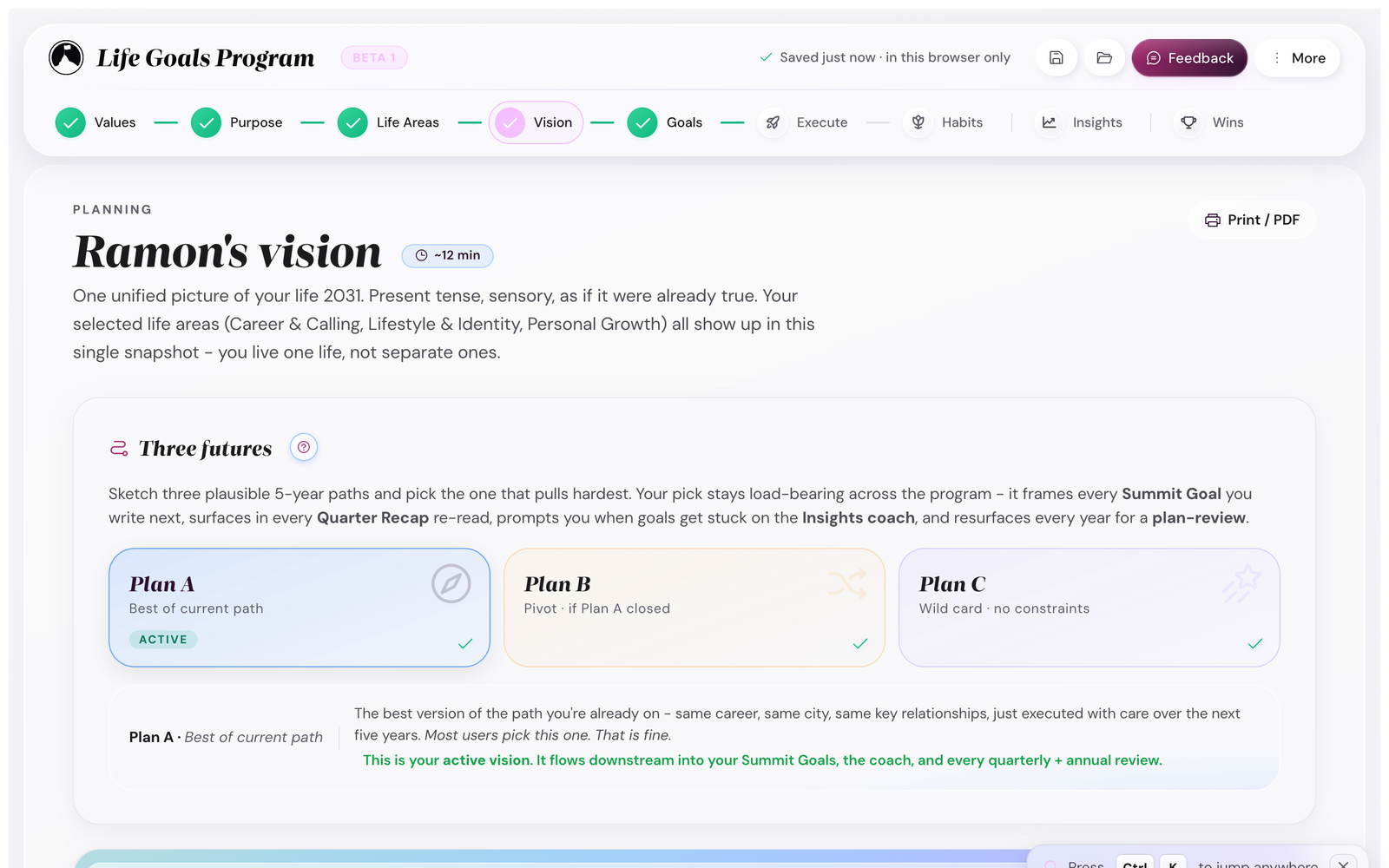Click the chart icon beside Insights
Viewport: 1389px width, 868px height.
1049,122
